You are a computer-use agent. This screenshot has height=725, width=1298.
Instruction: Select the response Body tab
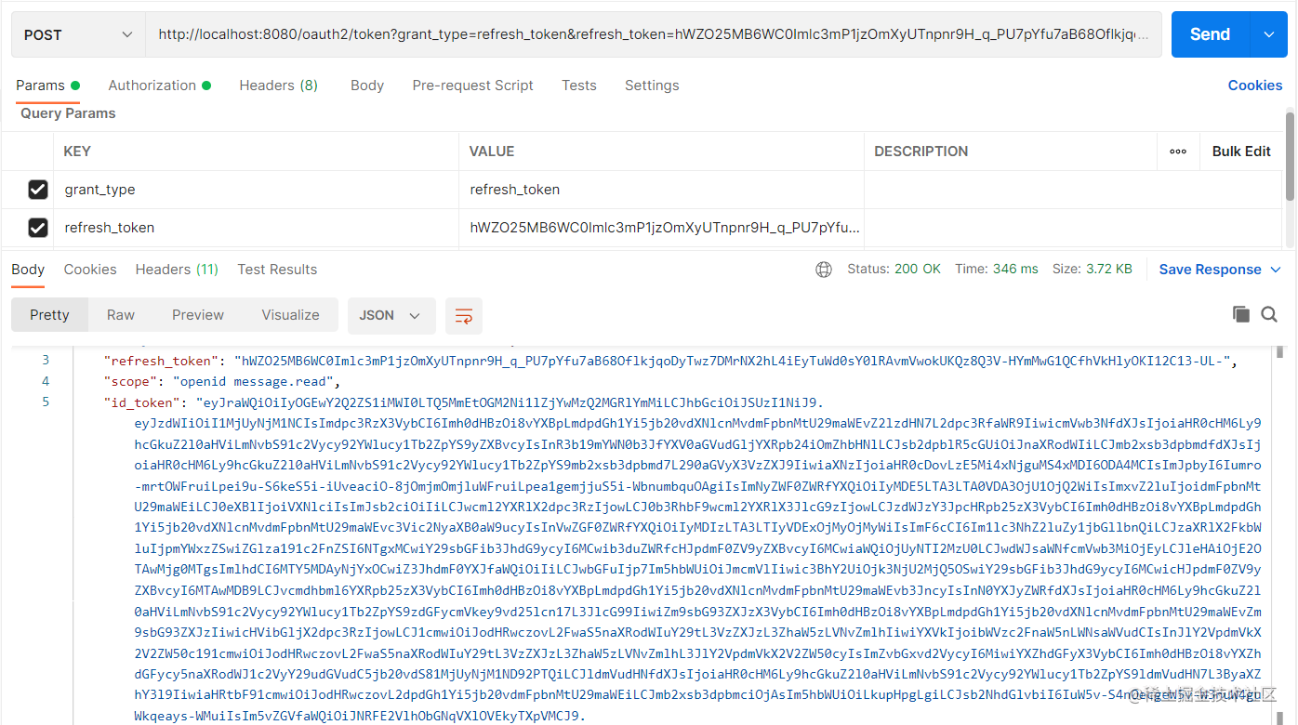28,270
